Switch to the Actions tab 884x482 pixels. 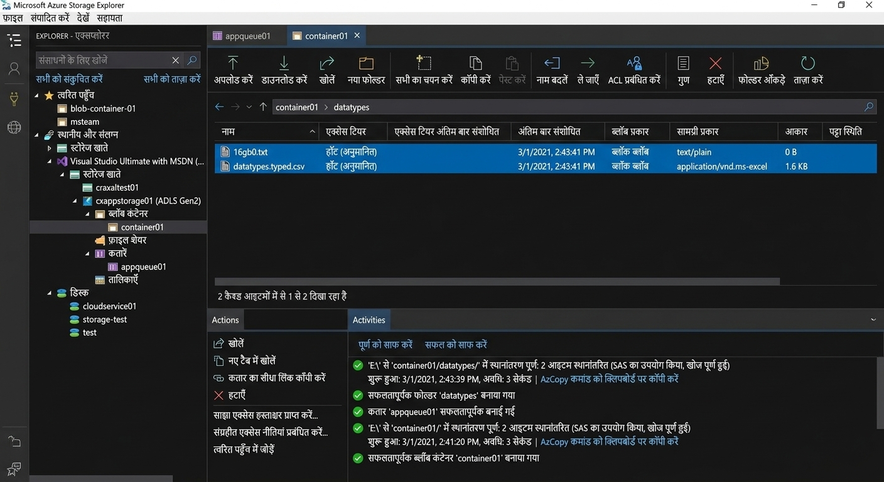225,319
